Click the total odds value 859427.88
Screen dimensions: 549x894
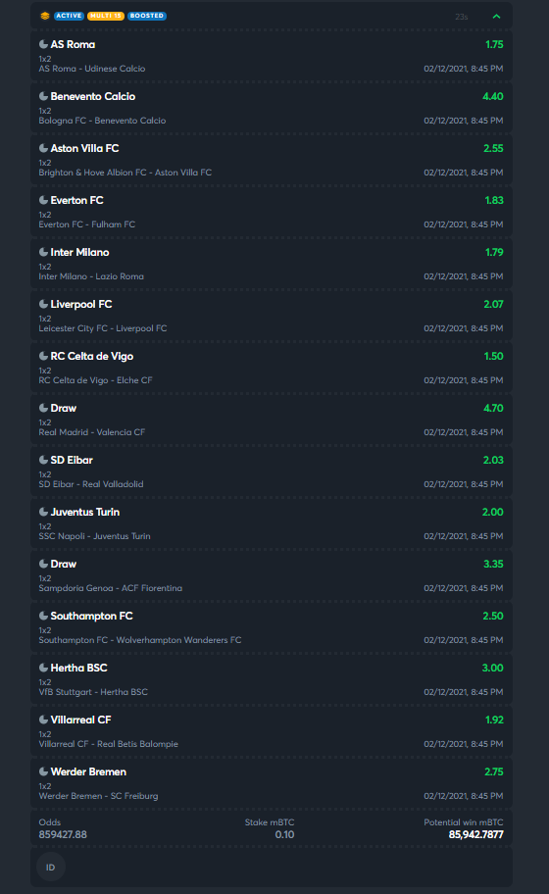coord(63,835)
